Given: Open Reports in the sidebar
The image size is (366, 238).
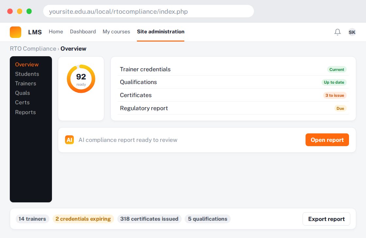Looking at the screenshot, I should pos(25,112).
